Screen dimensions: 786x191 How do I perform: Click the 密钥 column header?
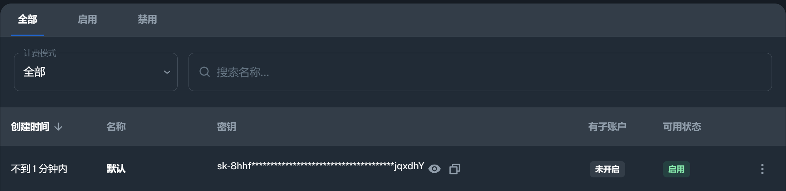(226, 127)
